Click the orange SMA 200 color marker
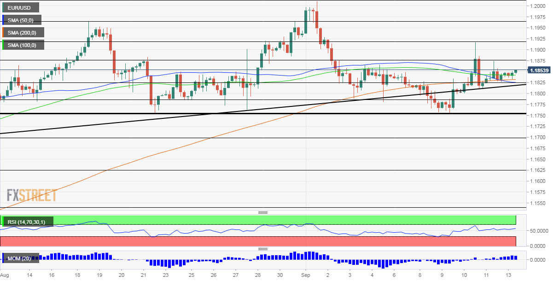The width and height of the screenshot is (559, 281). tap(3, 32)
